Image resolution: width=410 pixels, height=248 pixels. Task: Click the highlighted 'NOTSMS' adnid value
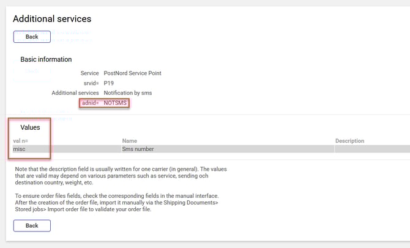(x=116, y=103)
